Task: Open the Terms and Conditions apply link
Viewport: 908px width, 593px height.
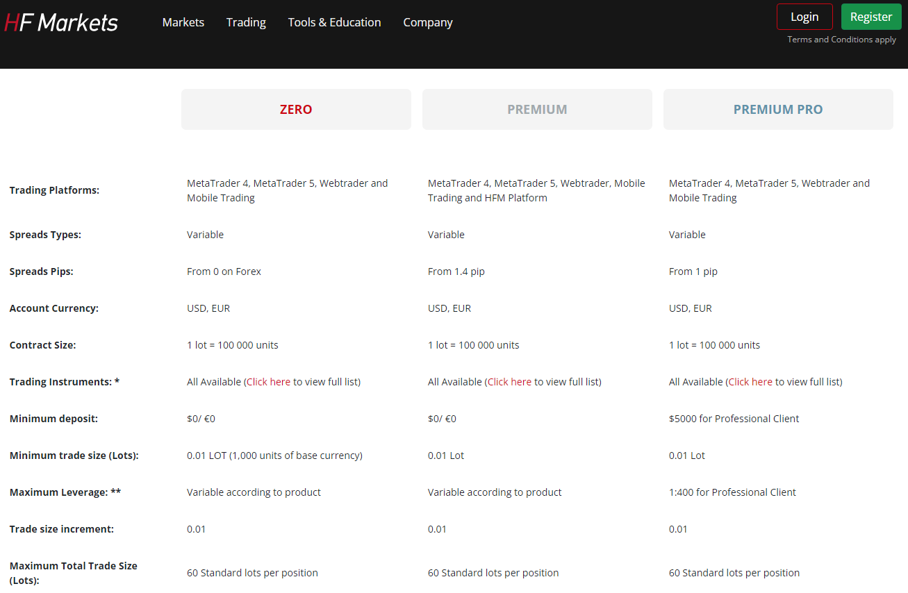Action: tap(841, 40)
